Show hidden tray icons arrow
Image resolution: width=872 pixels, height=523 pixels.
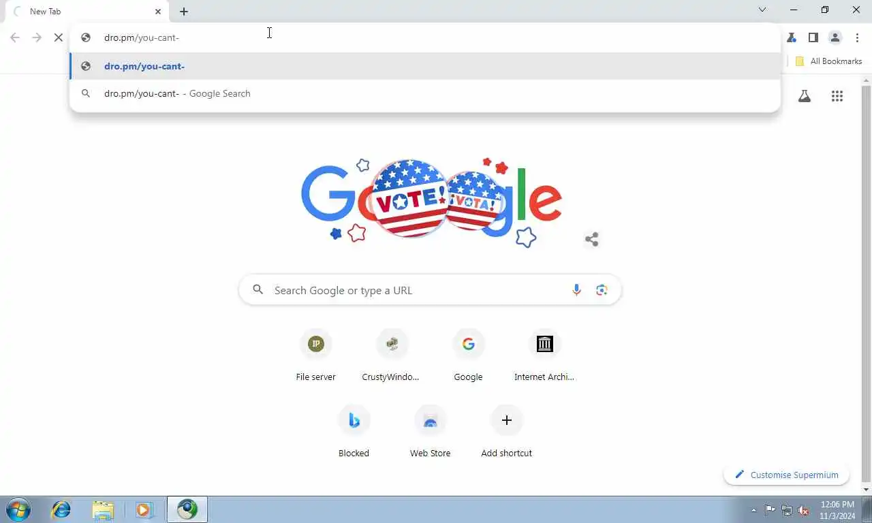click(754, 510)
